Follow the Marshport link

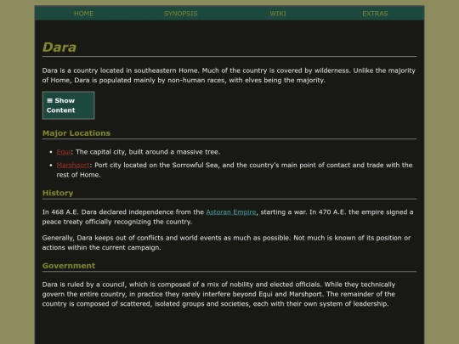click(73, 165)
